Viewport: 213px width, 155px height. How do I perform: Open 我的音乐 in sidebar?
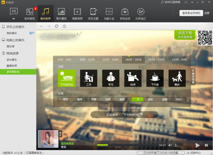12,33
